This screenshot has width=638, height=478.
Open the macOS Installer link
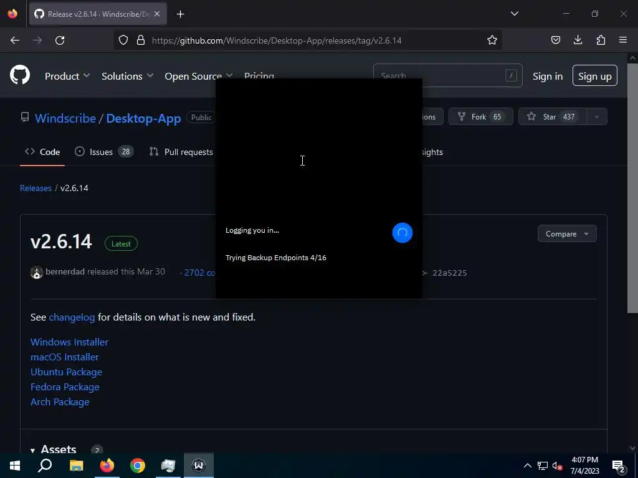coord(64,357)
